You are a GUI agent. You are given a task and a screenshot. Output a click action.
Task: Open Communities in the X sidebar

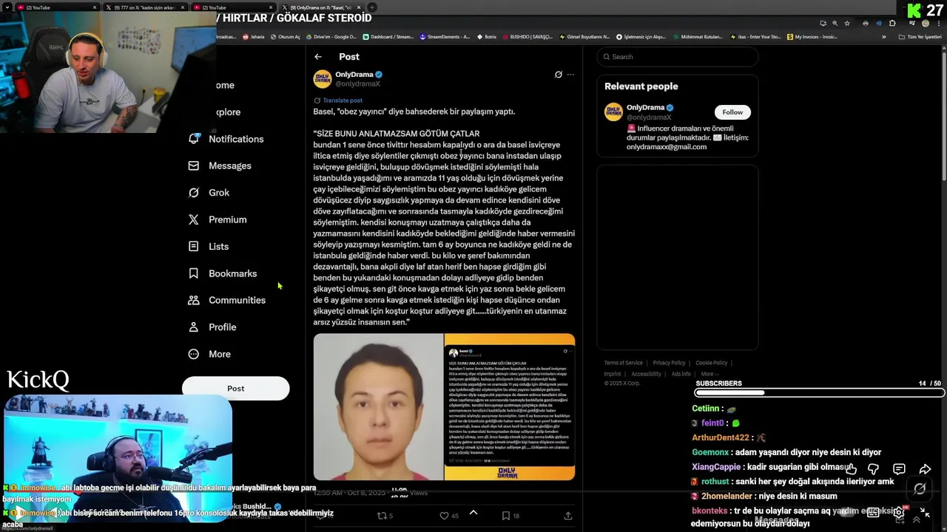click(x=227, y=300)
